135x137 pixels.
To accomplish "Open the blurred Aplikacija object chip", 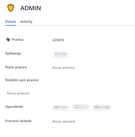I will pos(61,54).
